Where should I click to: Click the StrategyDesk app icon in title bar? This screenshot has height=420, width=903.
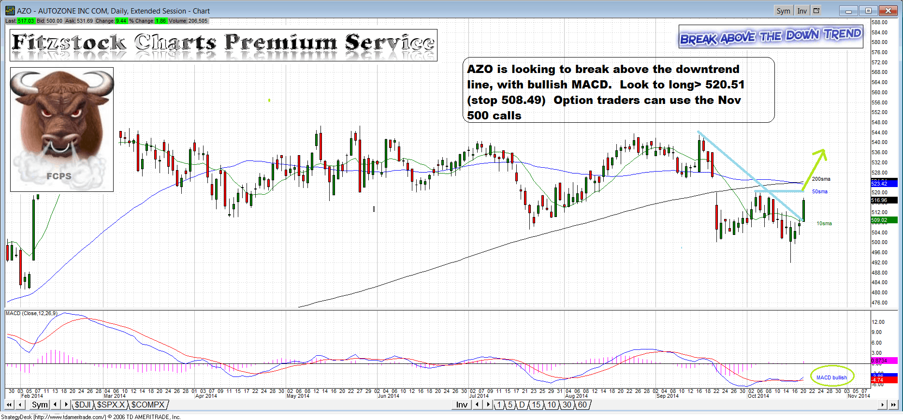pos(10,11)
